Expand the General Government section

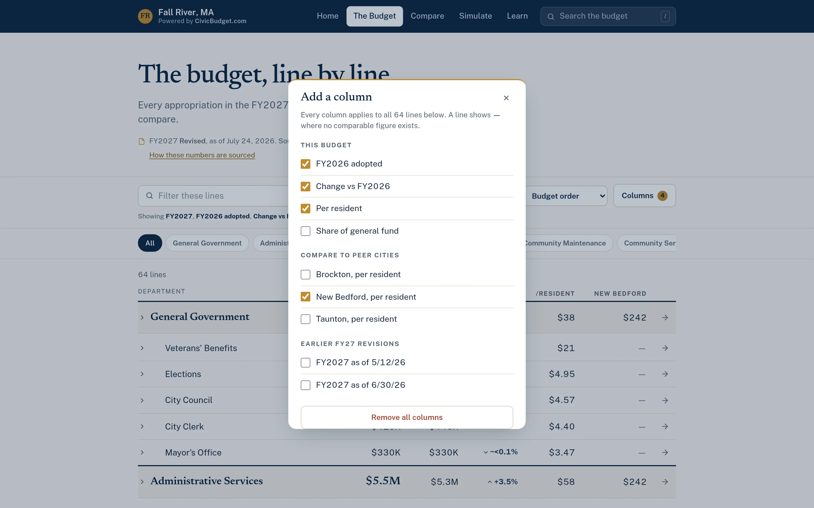(142, 317)
